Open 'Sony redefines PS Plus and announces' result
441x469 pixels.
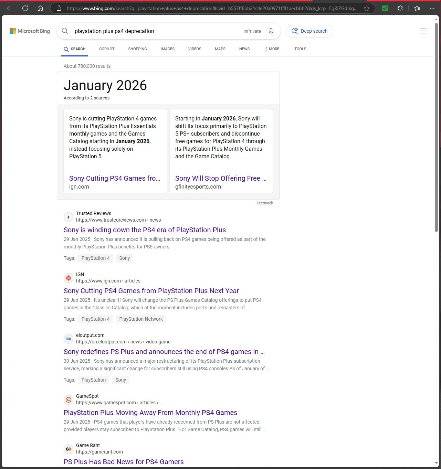click(x=164, y=352)
